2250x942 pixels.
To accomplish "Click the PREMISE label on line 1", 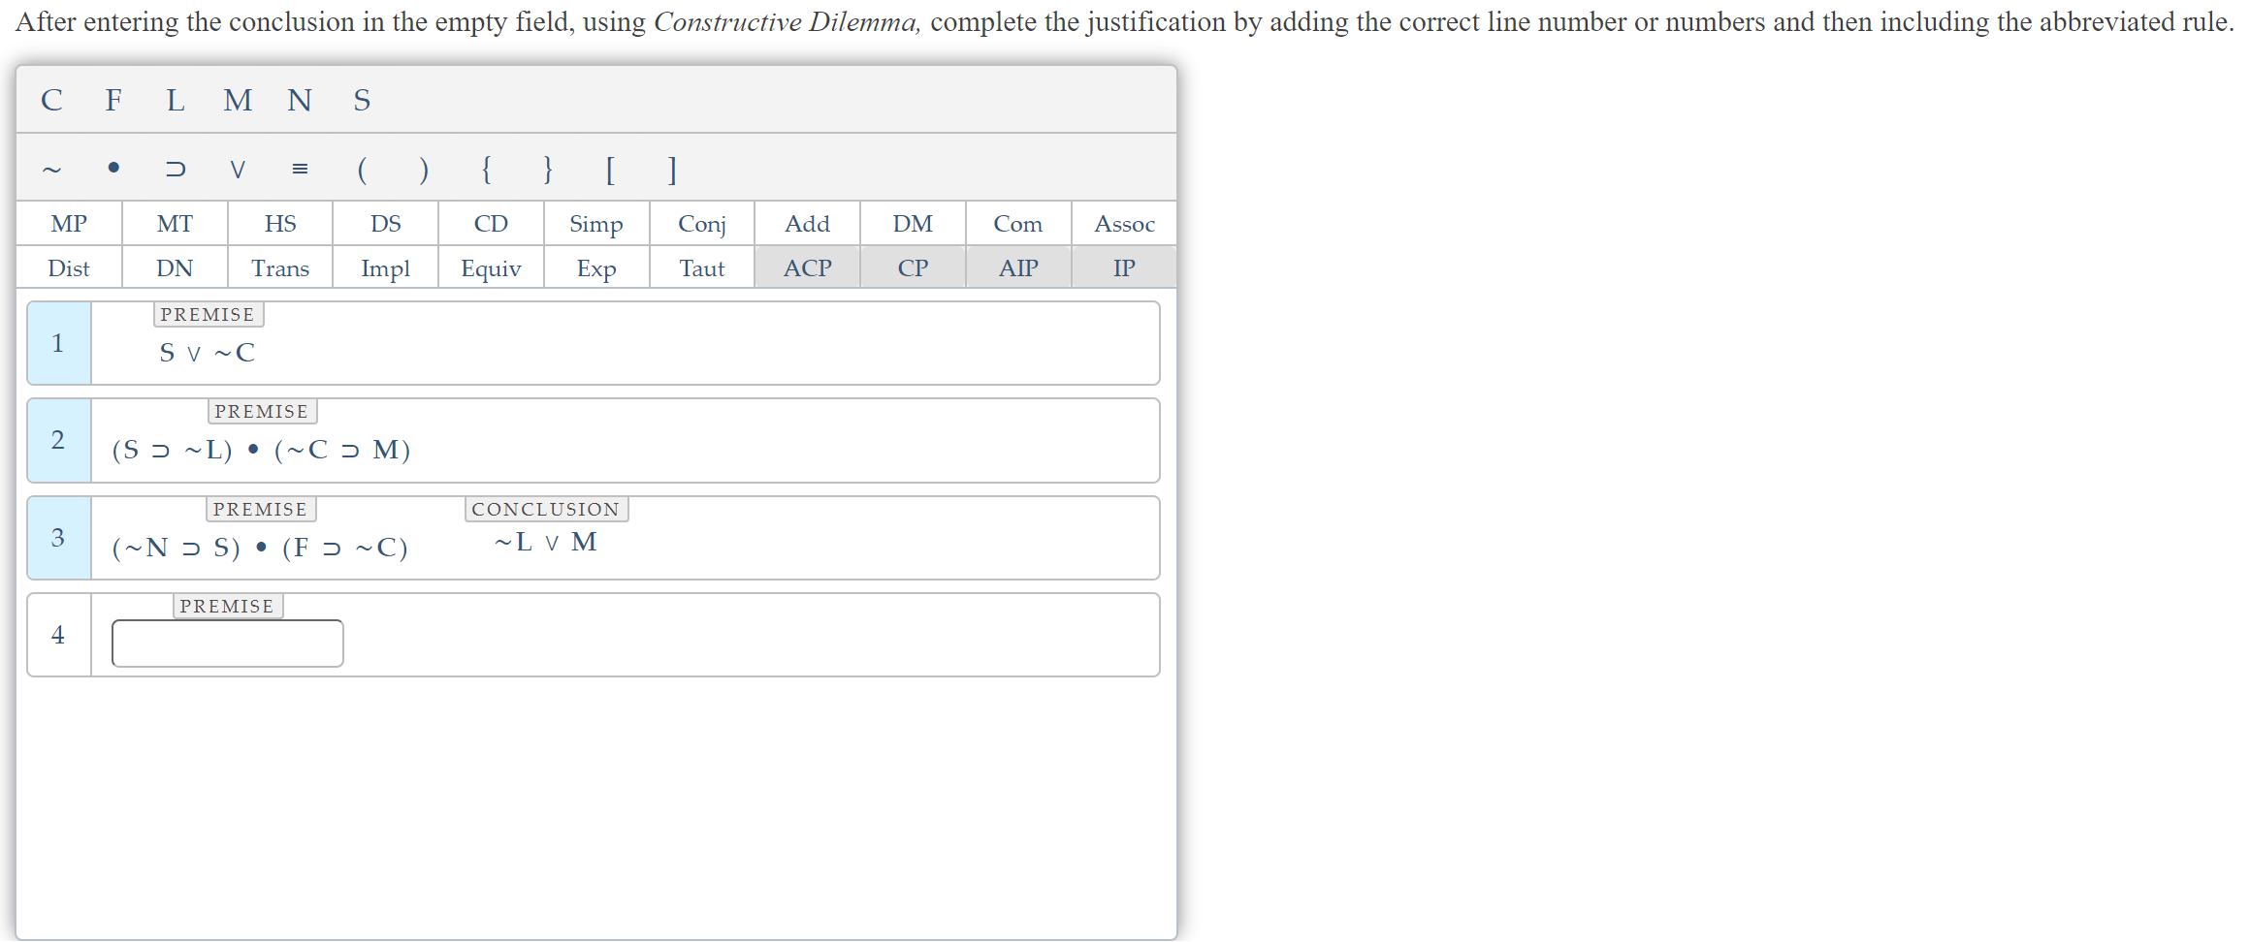I will (x=208, y=314).
